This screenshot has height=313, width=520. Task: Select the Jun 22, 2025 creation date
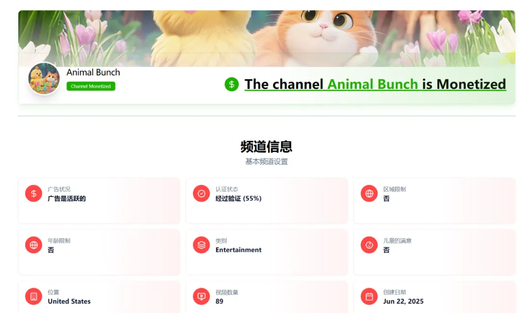(404, 301)
